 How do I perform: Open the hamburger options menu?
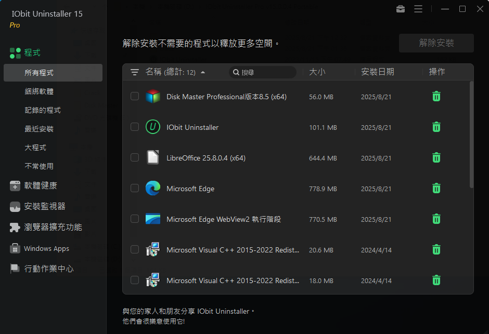(418, 9)
